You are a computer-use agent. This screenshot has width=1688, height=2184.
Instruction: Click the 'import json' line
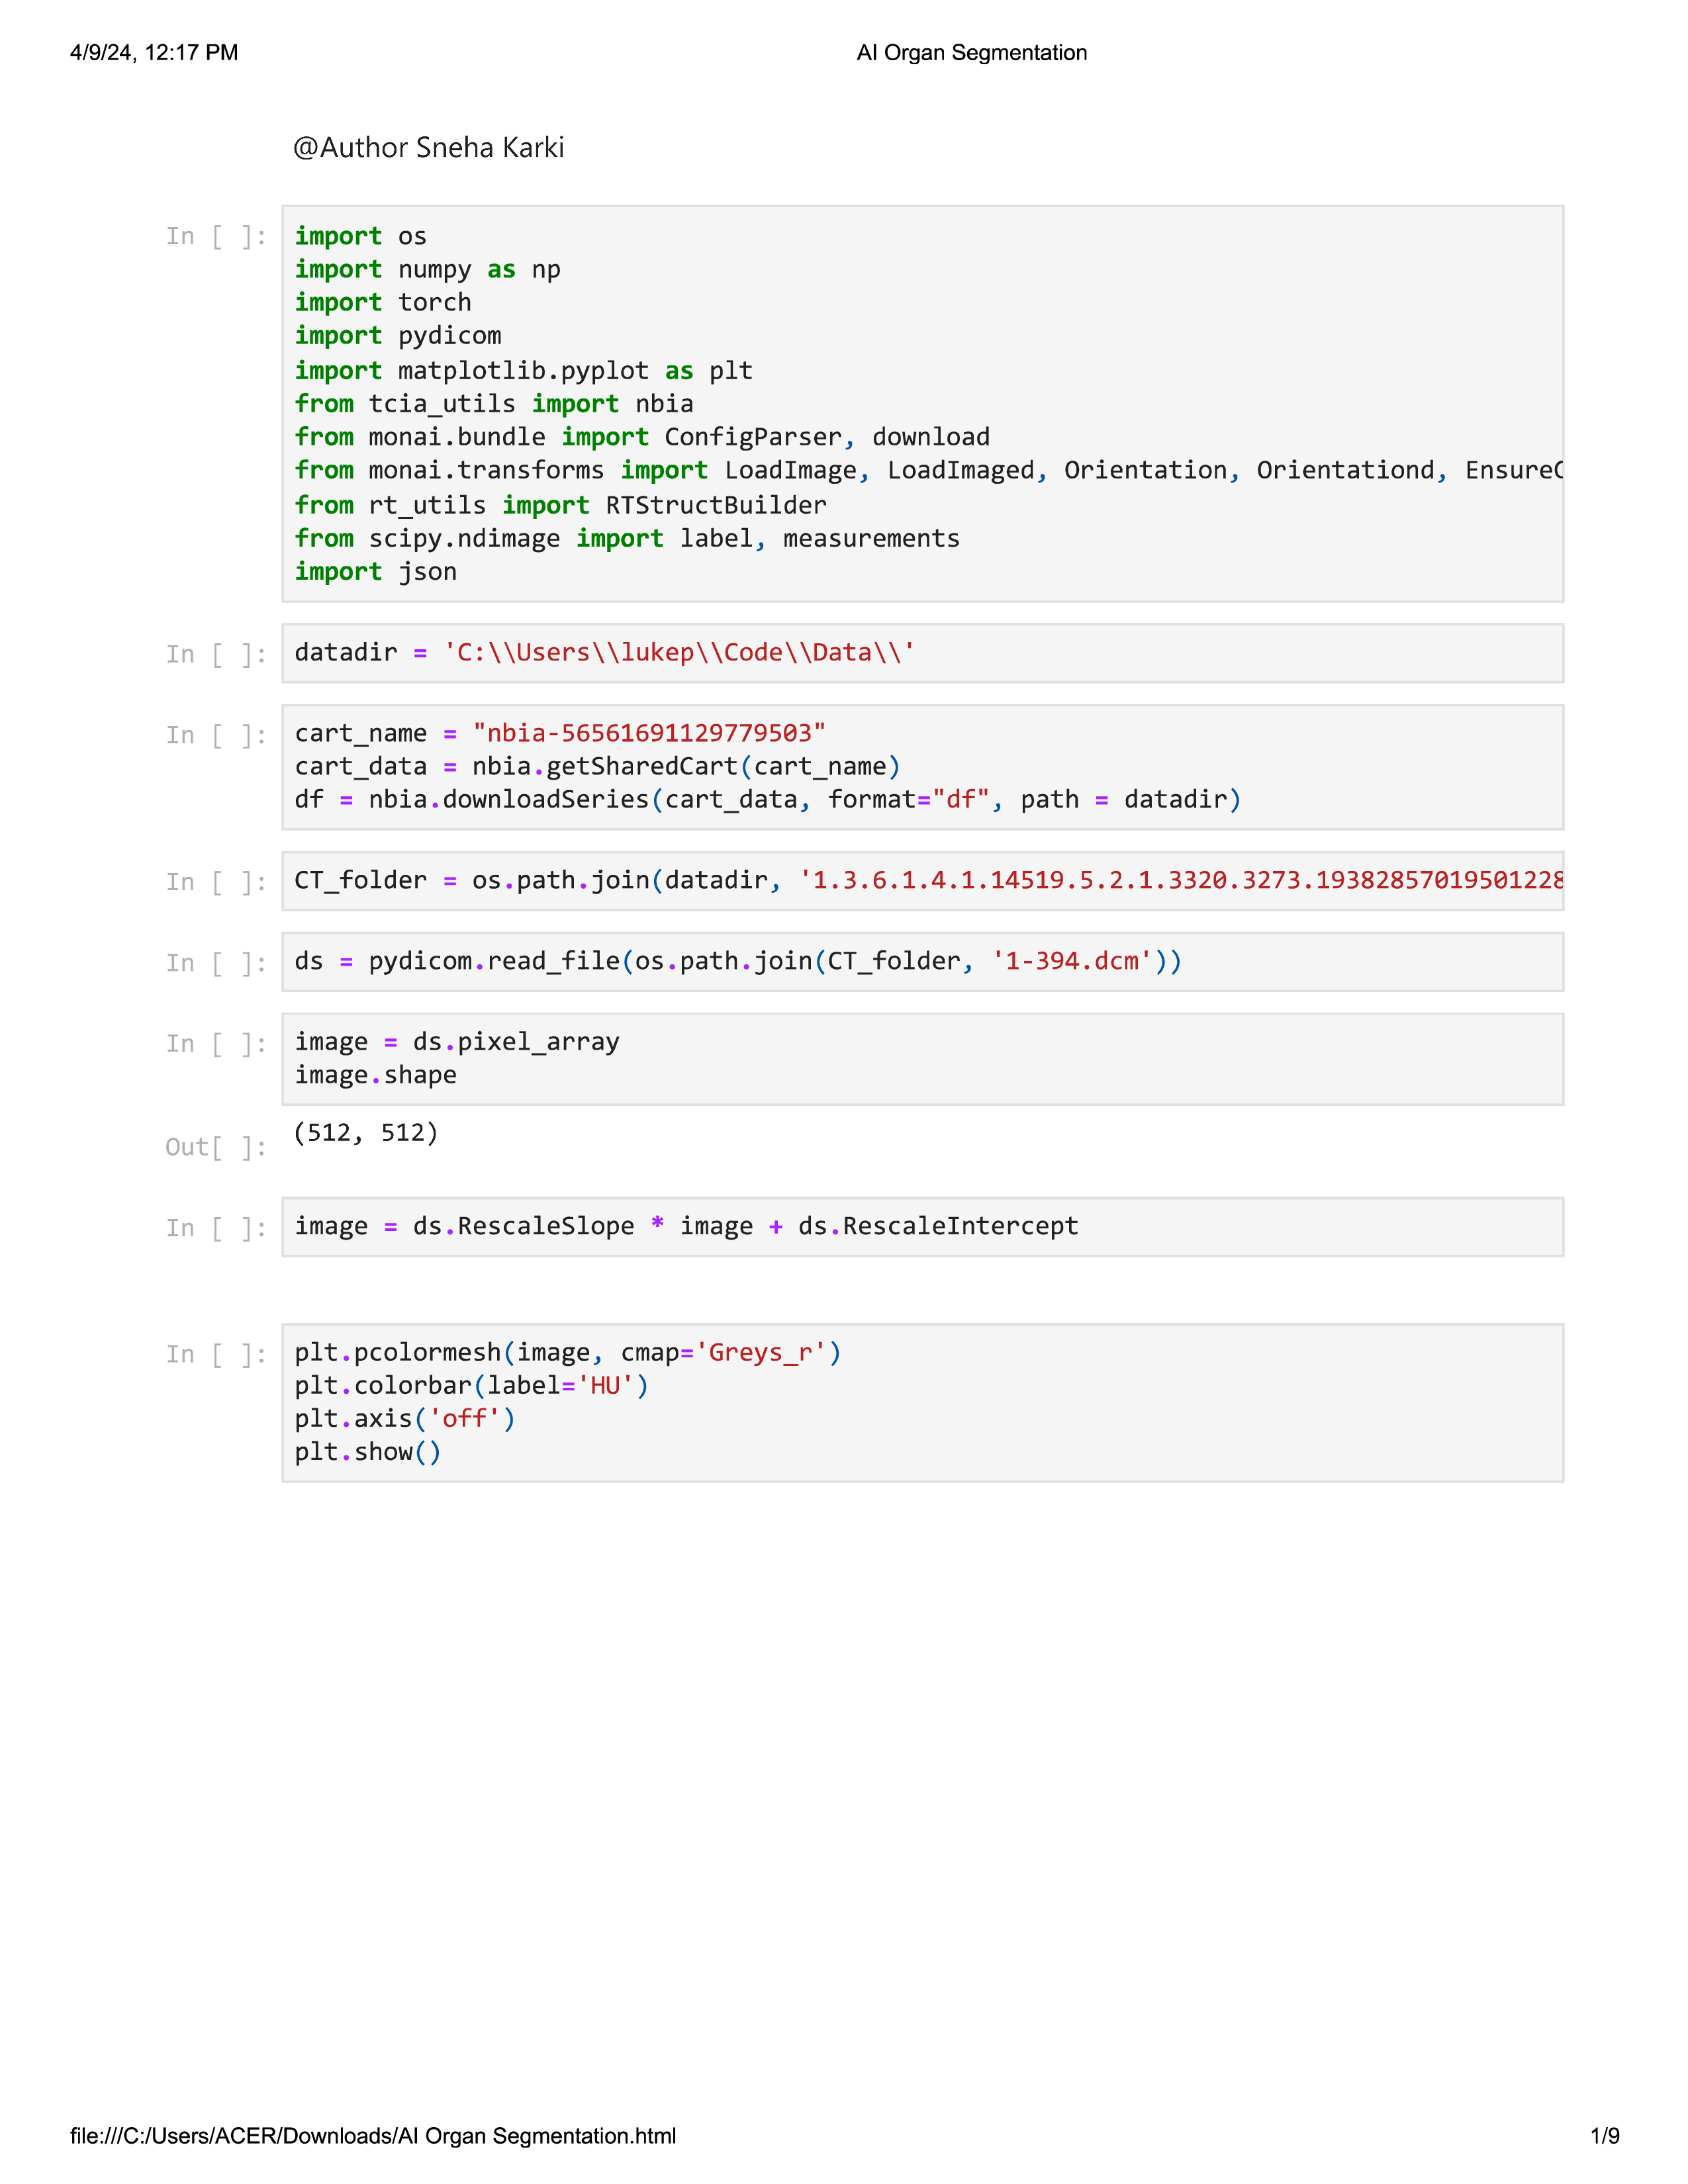pyautogui.click(x=375, y=572)
